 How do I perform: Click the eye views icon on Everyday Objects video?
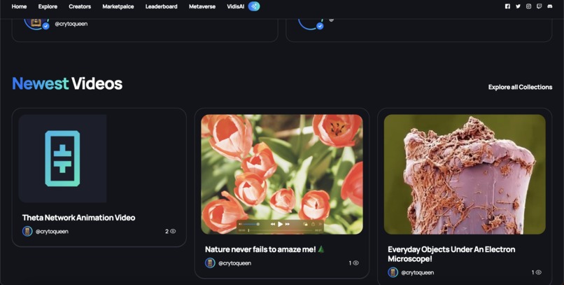tap(539, 272)
